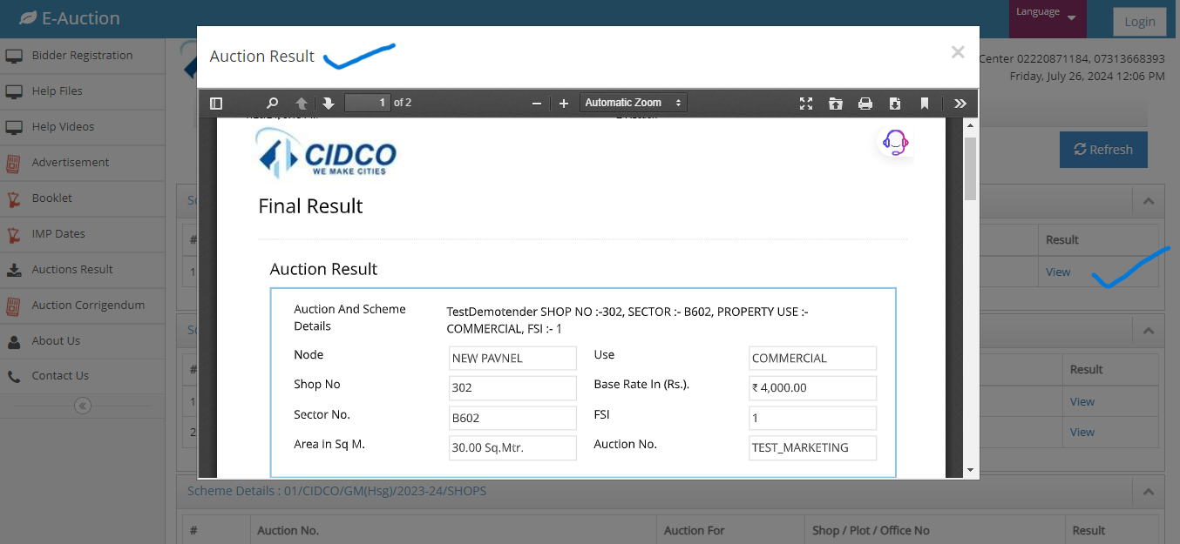Click the E-Auction leaf logo
Viewport: 1180px width, 544px height.
[x=28, y=18]
